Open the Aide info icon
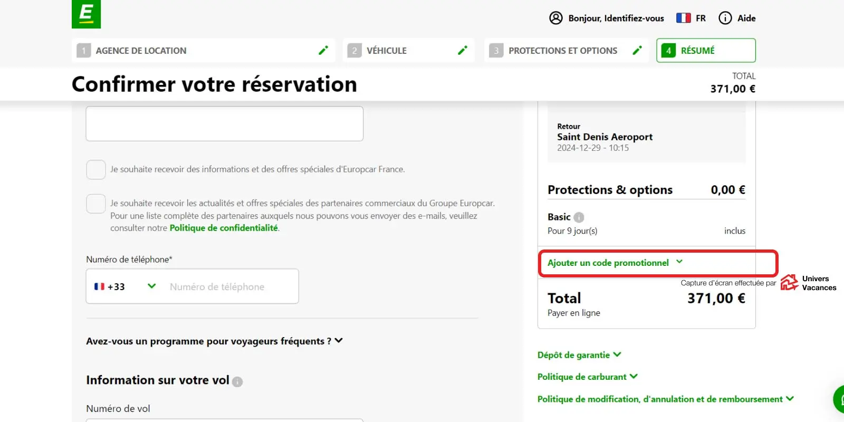Viewport: 844px width, 422px height. click(725, 18)
